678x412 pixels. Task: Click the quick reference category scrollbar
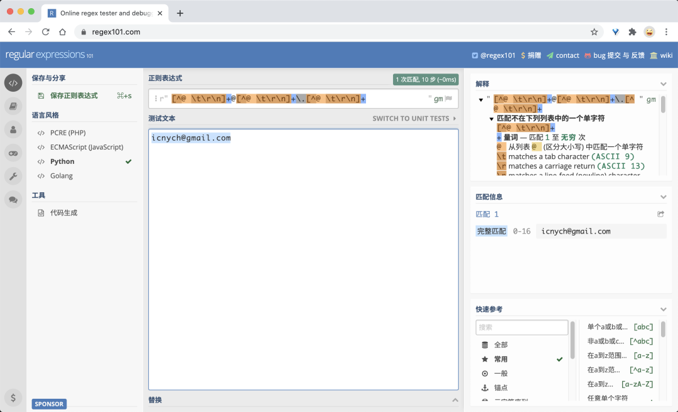(573, 340)
